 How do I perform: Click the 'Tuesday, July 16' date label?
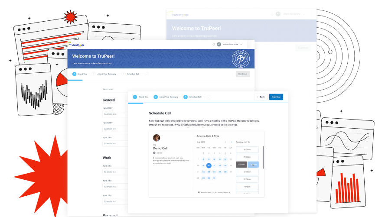(243, 142)
